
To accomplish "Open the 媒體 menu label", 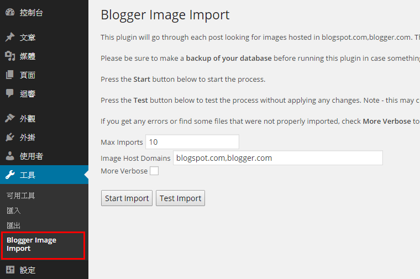I will [x=27, y=56].
